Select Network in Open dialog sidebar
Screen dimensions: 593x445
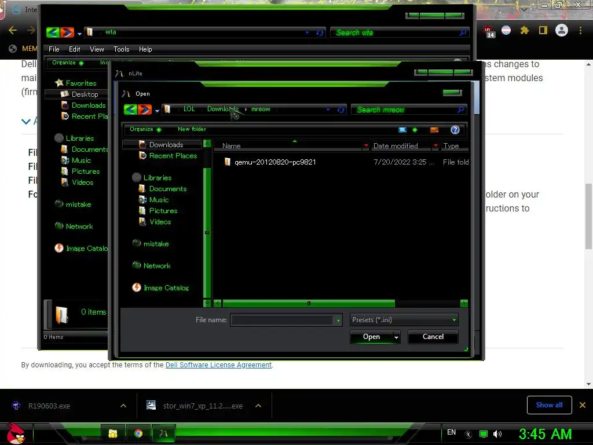point(156,265)
